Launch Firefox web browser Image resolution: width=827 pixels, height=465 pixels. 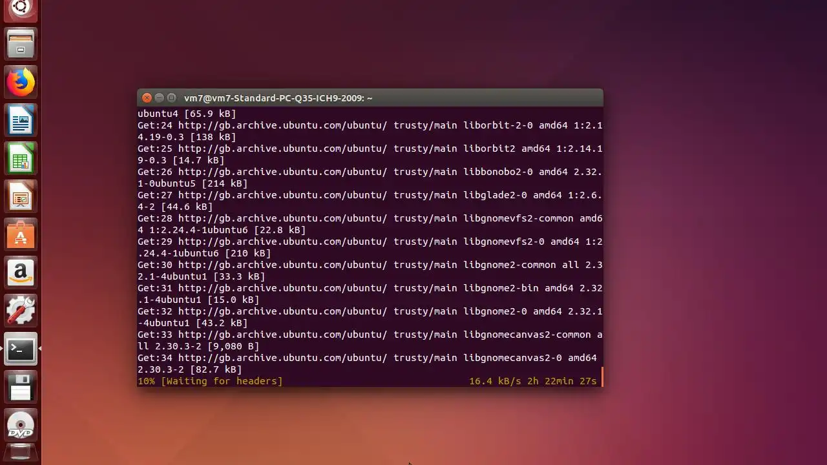coord(21,82)
